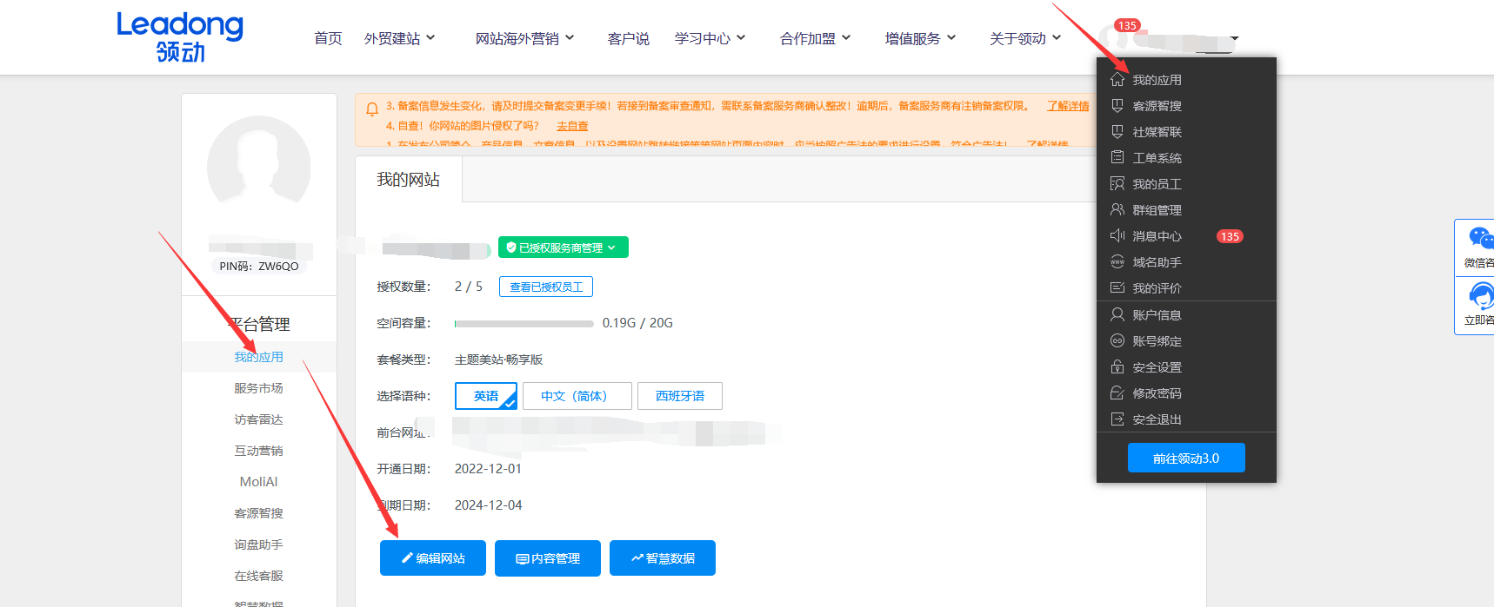
Task: Click the 安全退出 exit icon
Action: tap(1117, 419)
